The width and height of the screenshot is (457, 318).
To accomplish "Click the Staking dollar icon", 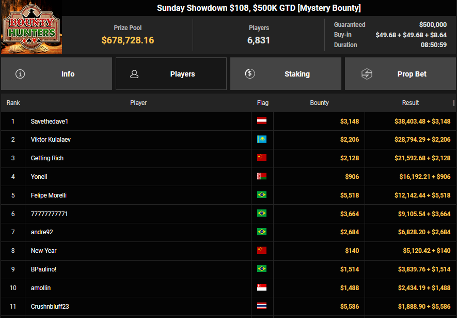I will click(x=250, y=73).
